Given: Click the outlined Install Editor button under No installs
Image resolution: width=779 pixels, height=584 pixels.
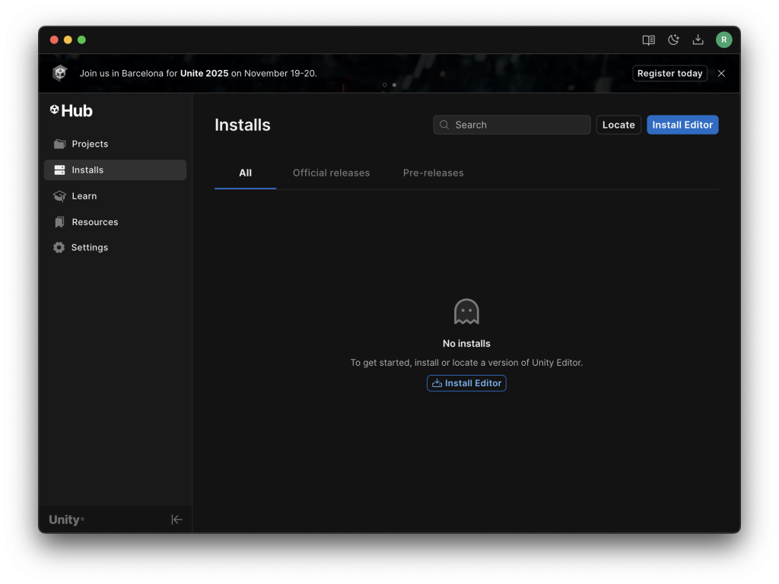Looking at the screenshot, I should (x=466, y=383).
